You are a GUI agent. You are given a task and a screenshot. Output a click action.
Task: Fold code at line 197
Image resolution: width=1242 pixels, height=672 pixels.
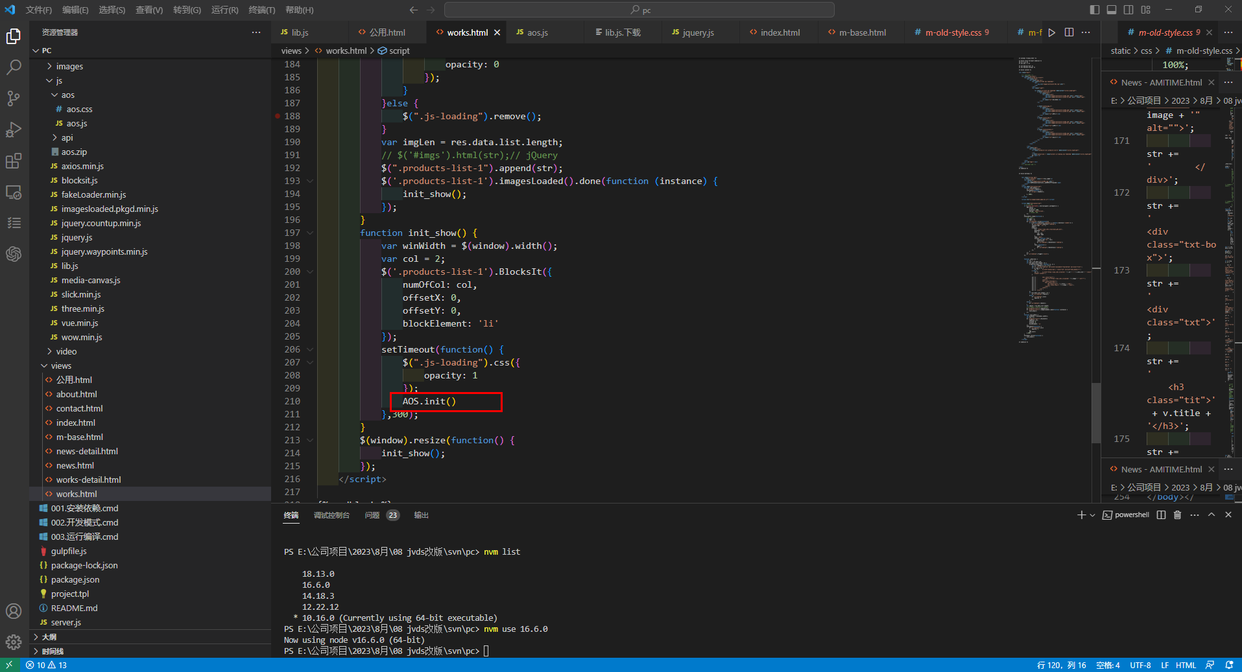click(310, 233)
